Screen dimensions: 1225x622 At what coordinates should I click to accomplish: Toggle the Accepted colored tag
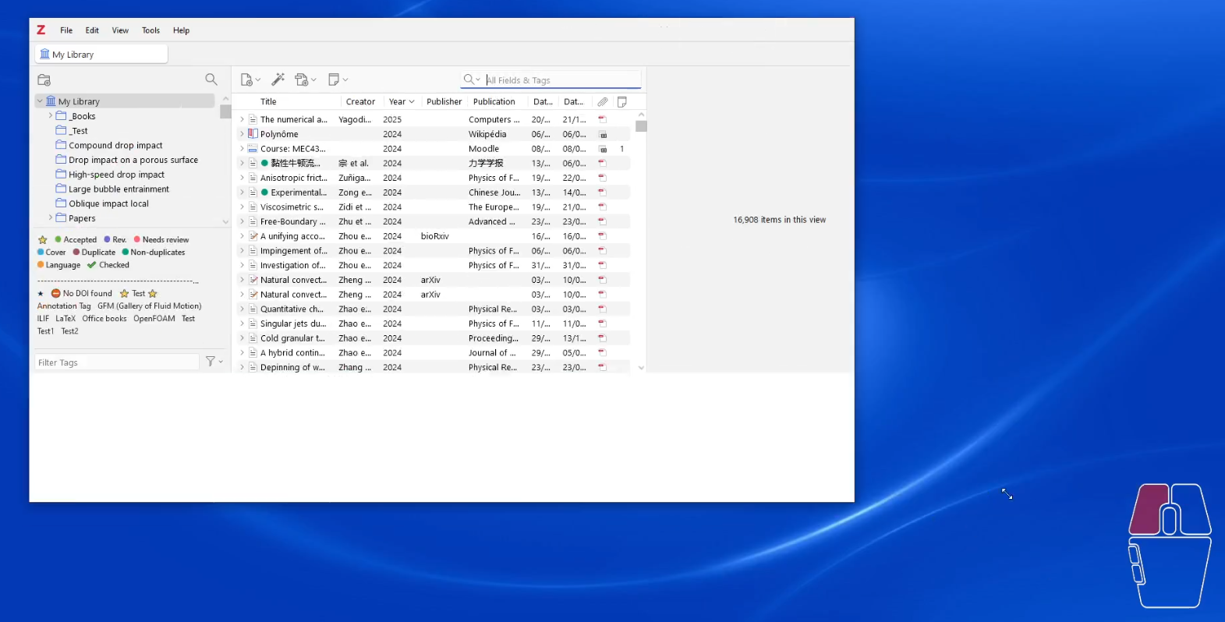(x=76, y=239)
